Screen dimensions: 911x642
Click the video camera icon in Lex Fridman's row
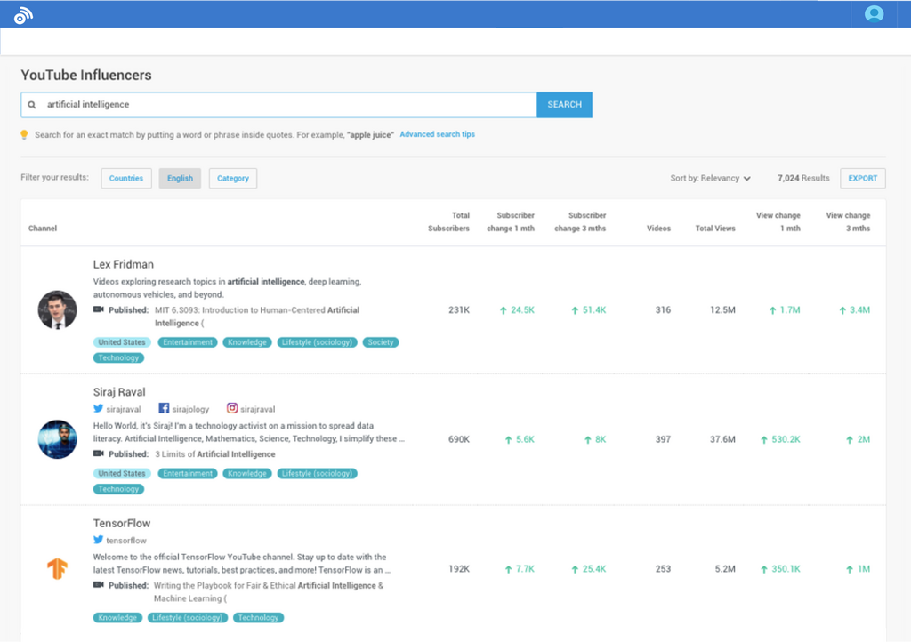99,310
